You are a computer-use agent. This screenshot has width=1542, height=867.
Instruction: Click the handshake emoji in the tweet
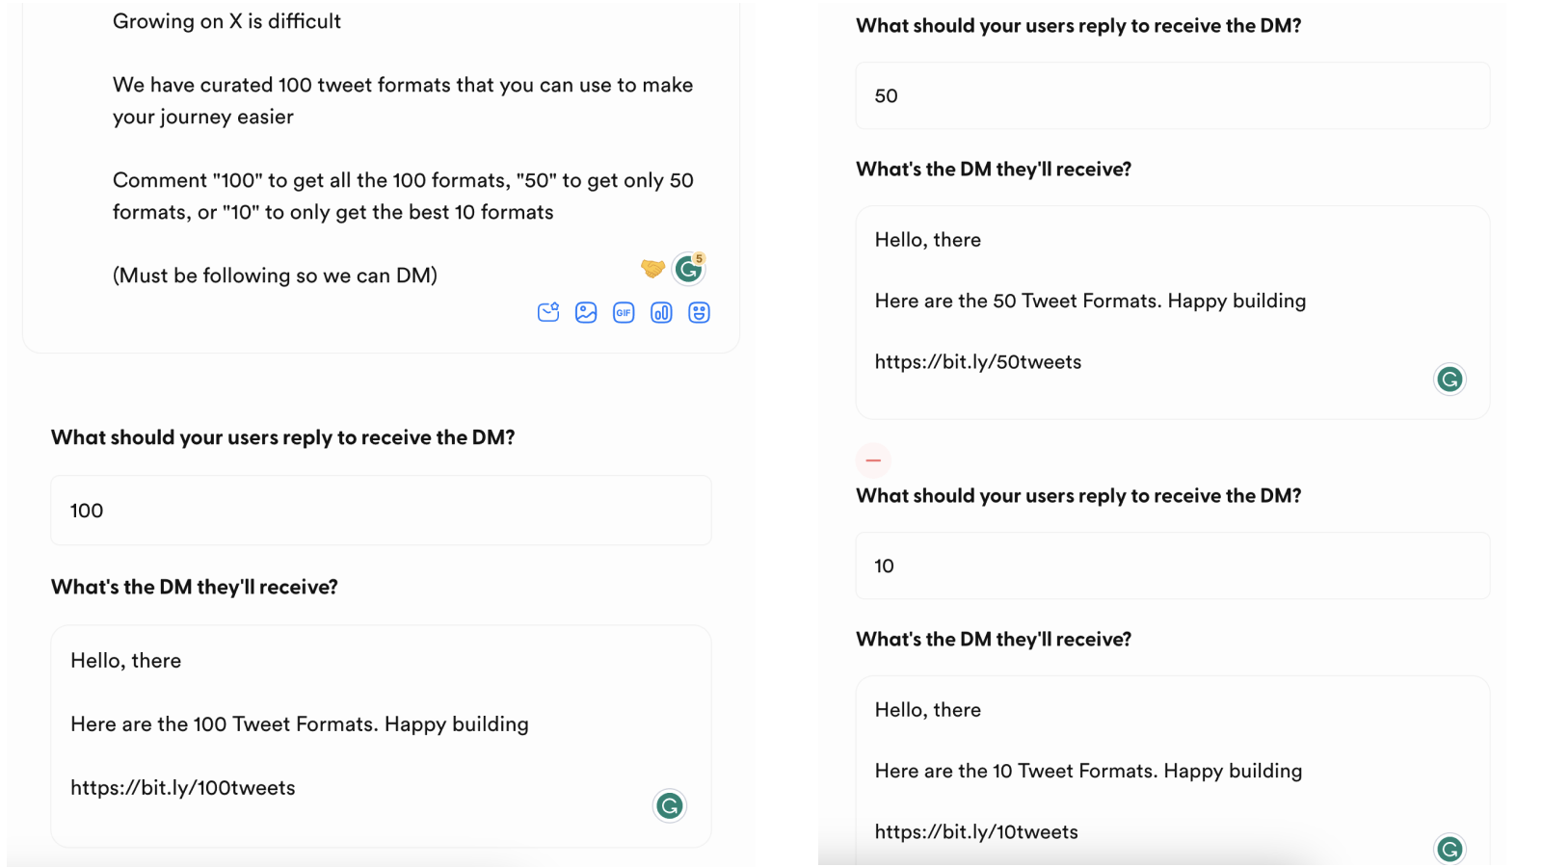coord(651,269)
